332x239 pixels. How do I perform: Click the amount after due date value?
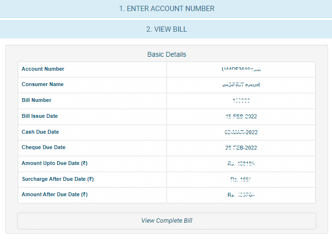(241, 195)
